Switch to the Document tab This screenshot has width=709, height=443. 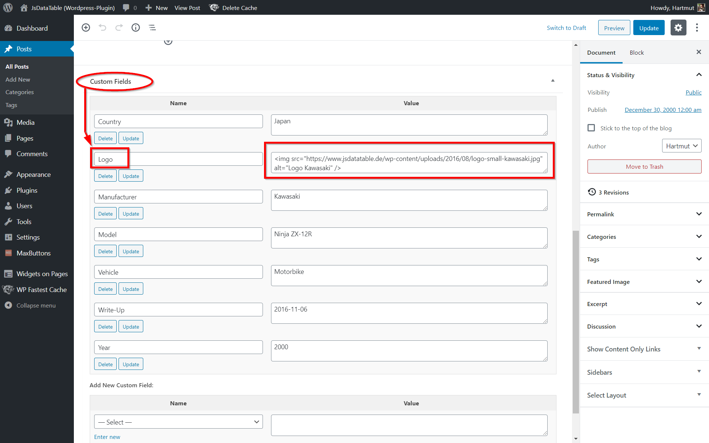tap(601, 52)
